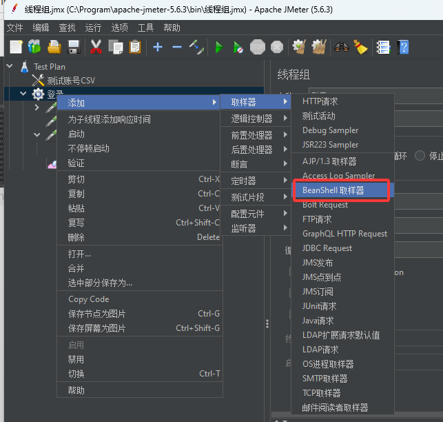Click Copy Code menu entry
The height and width of the screenshot is (422, 443).
(140, 299)
